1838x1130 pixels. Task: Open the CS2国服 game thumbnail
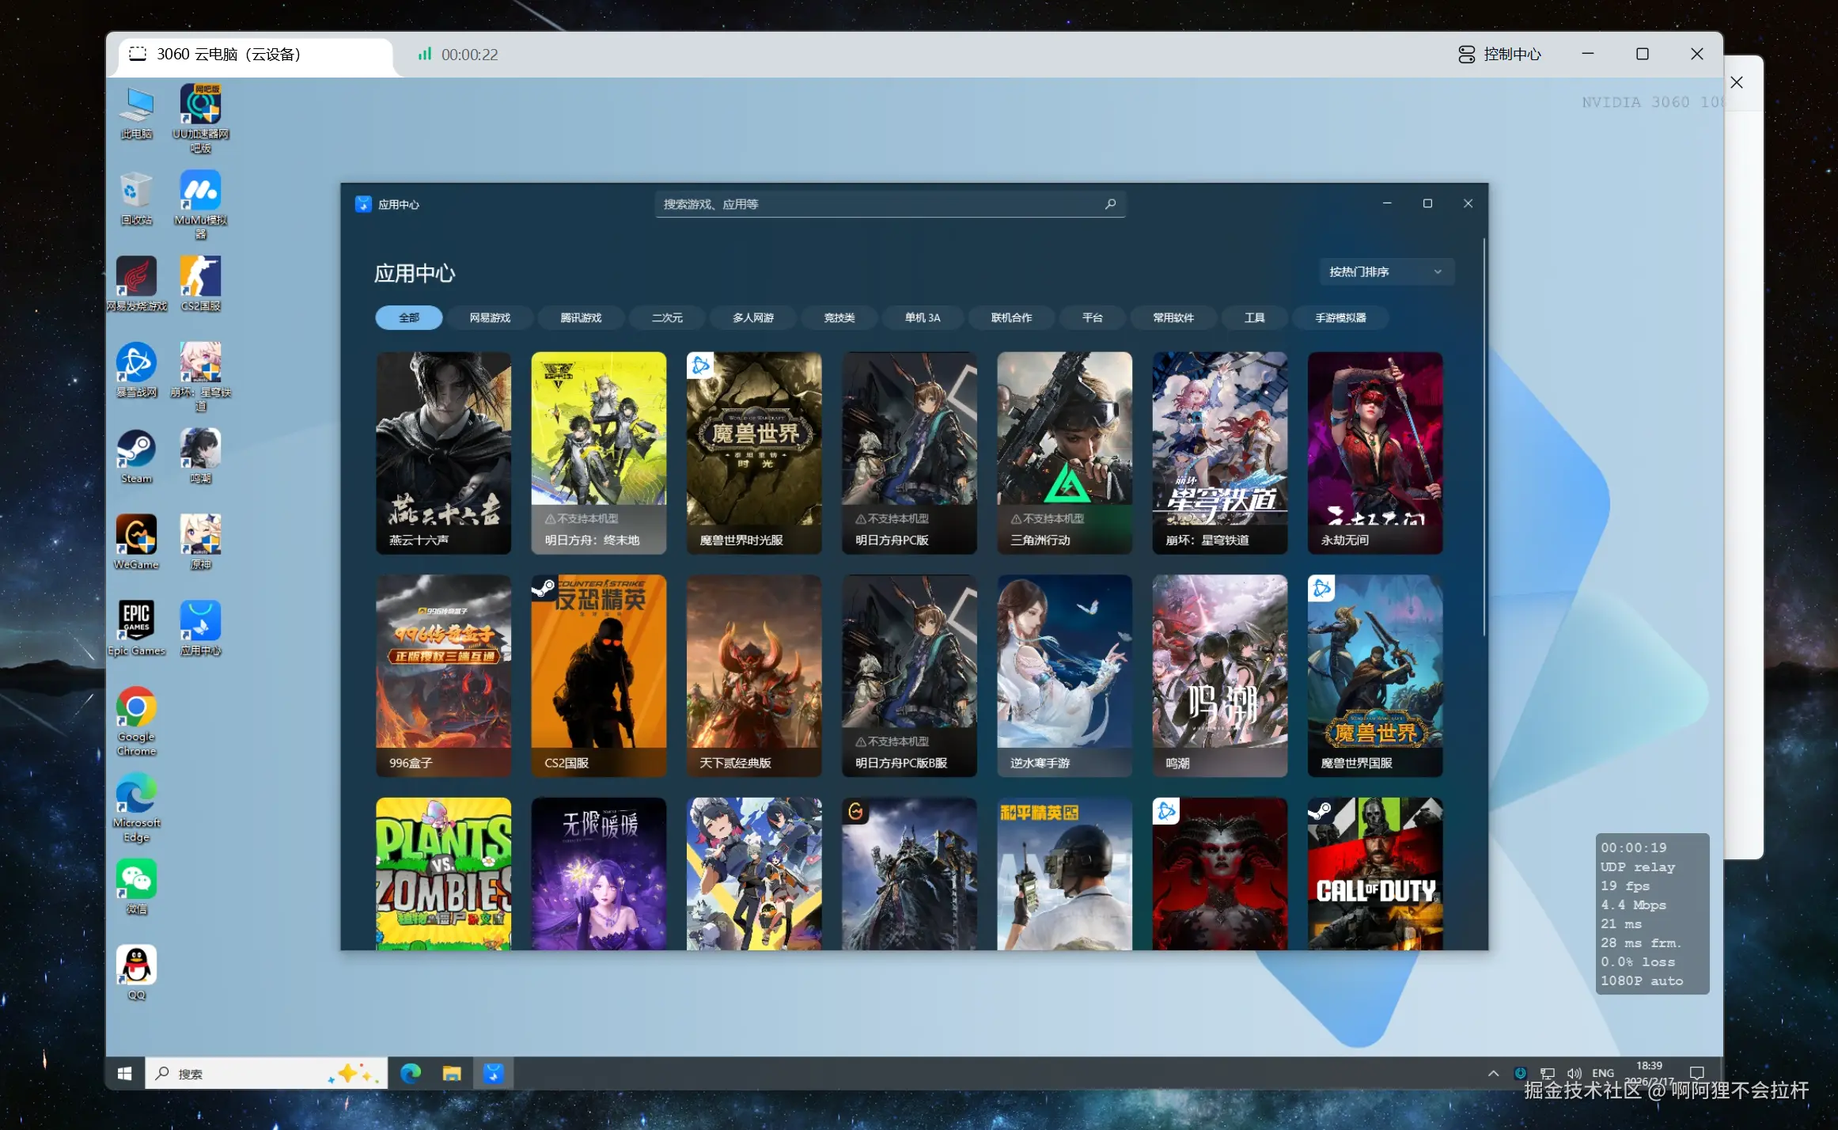pyautogui.click(x=598, y=675)
